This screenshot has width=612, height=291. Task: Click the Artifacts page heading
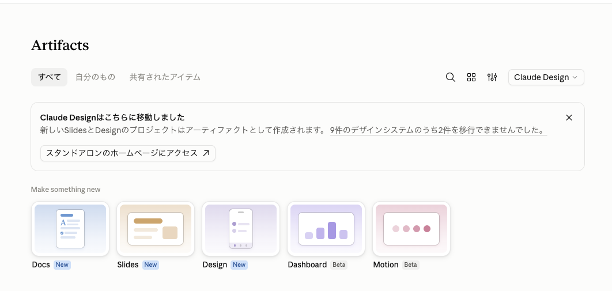pos(60,46)
